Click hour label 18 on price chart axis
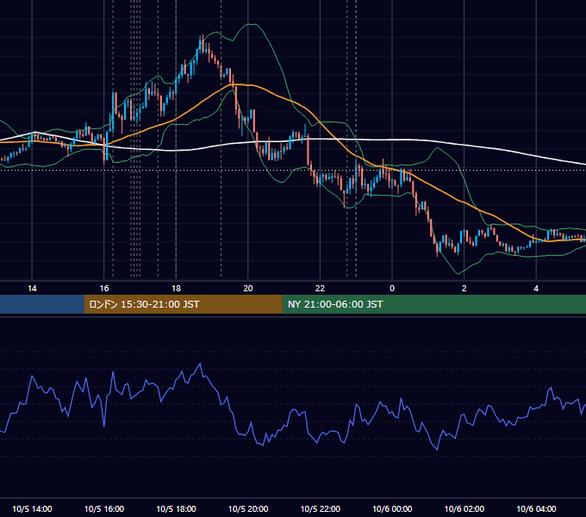The image size is (586, 517). click(176, 289)
